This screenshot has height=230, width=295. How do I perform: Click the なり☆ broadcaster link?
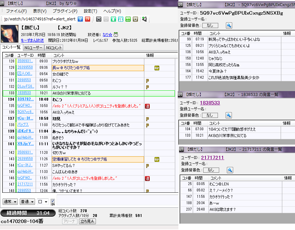(x=107, y=34)
